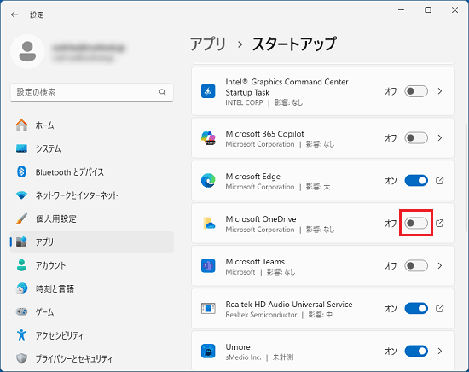Click the Microsoft Teams app icon
This screenshot has height=372, width=469.
point(208,265)
